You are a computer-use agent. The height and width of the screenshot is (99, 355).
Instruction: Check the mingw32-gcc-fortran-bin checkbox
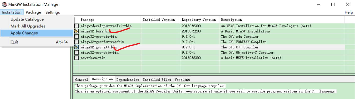click(76, 42)
